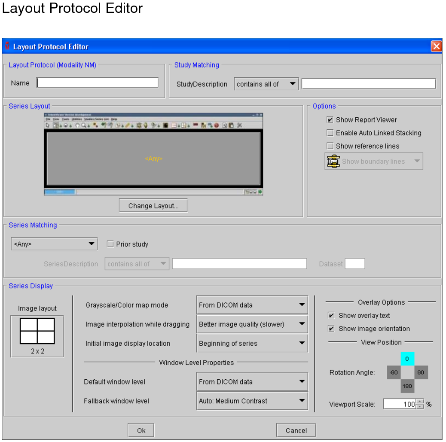Select the -90 degree rotation box

tap(394, 372)
